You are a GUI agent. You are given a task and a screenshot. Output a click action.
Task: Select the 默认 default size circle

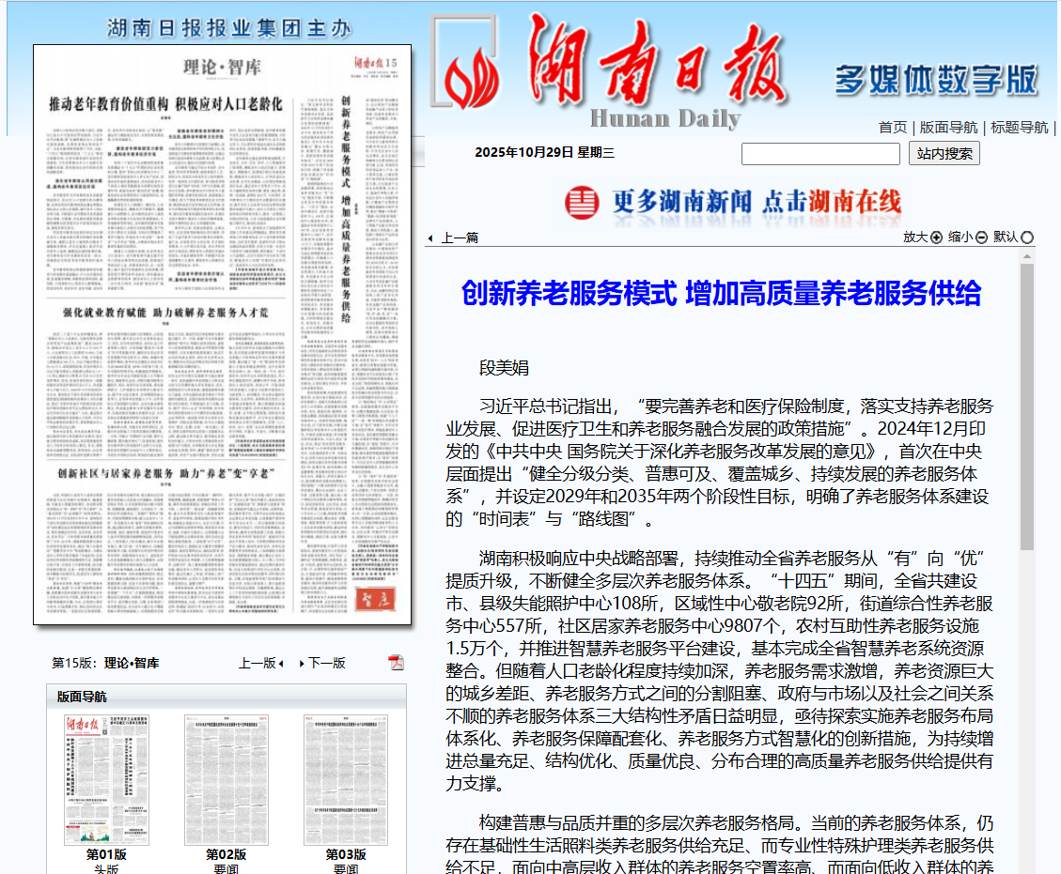[x=1027, y=238]
